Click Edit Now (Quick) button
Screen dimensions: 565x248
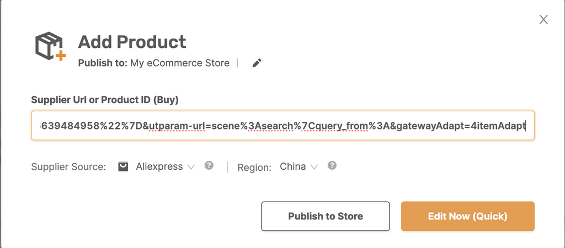(468, 216)
